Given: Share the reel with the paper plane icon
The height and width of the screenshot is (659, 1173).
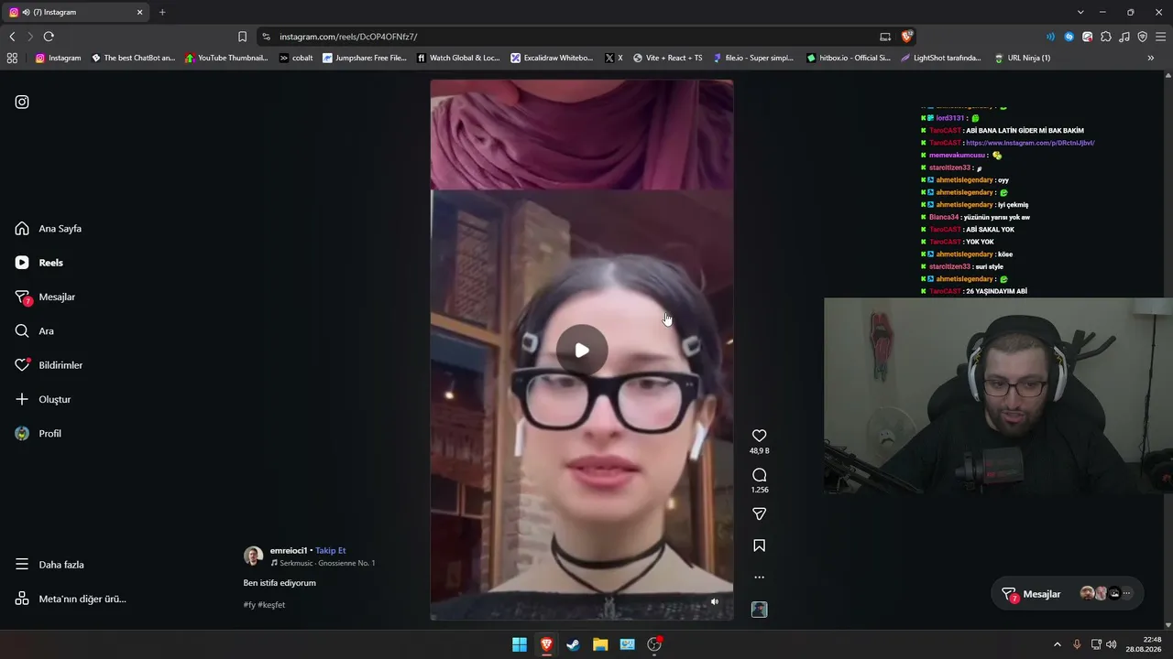Looking at the screenshot, I should pyautogui.click(x=759, y=514).
